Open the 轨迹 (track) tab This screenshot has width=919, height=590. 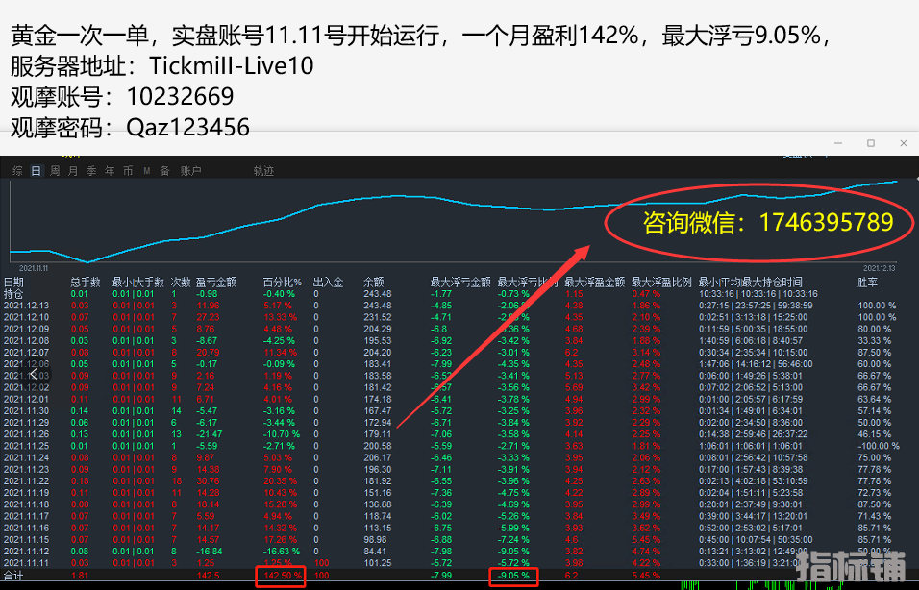(263, 171)
